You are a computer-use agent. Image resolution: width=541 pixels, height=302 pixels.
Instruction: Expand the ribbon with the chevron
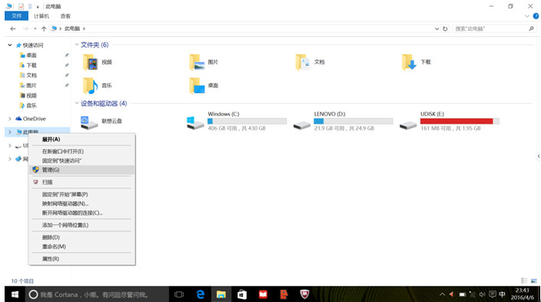(x=527, y=16)
